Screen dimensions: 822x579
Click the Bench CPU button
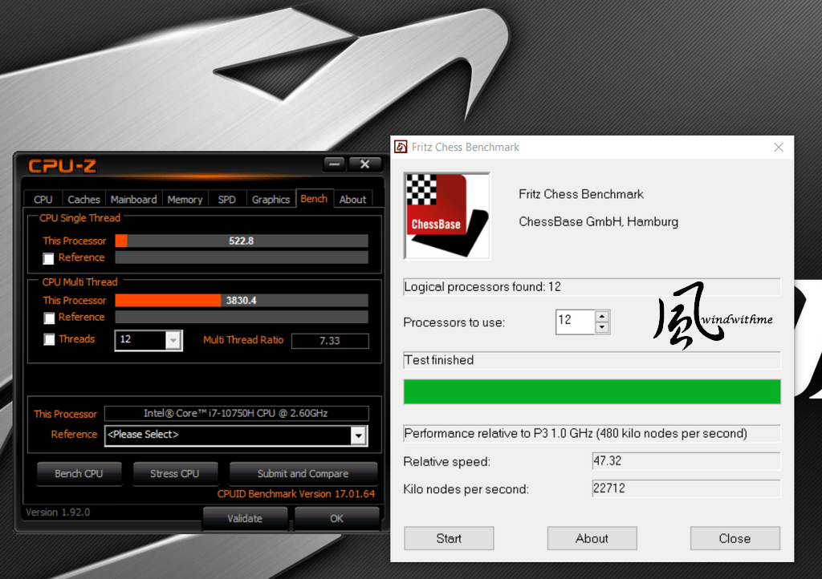coord(79,474)
